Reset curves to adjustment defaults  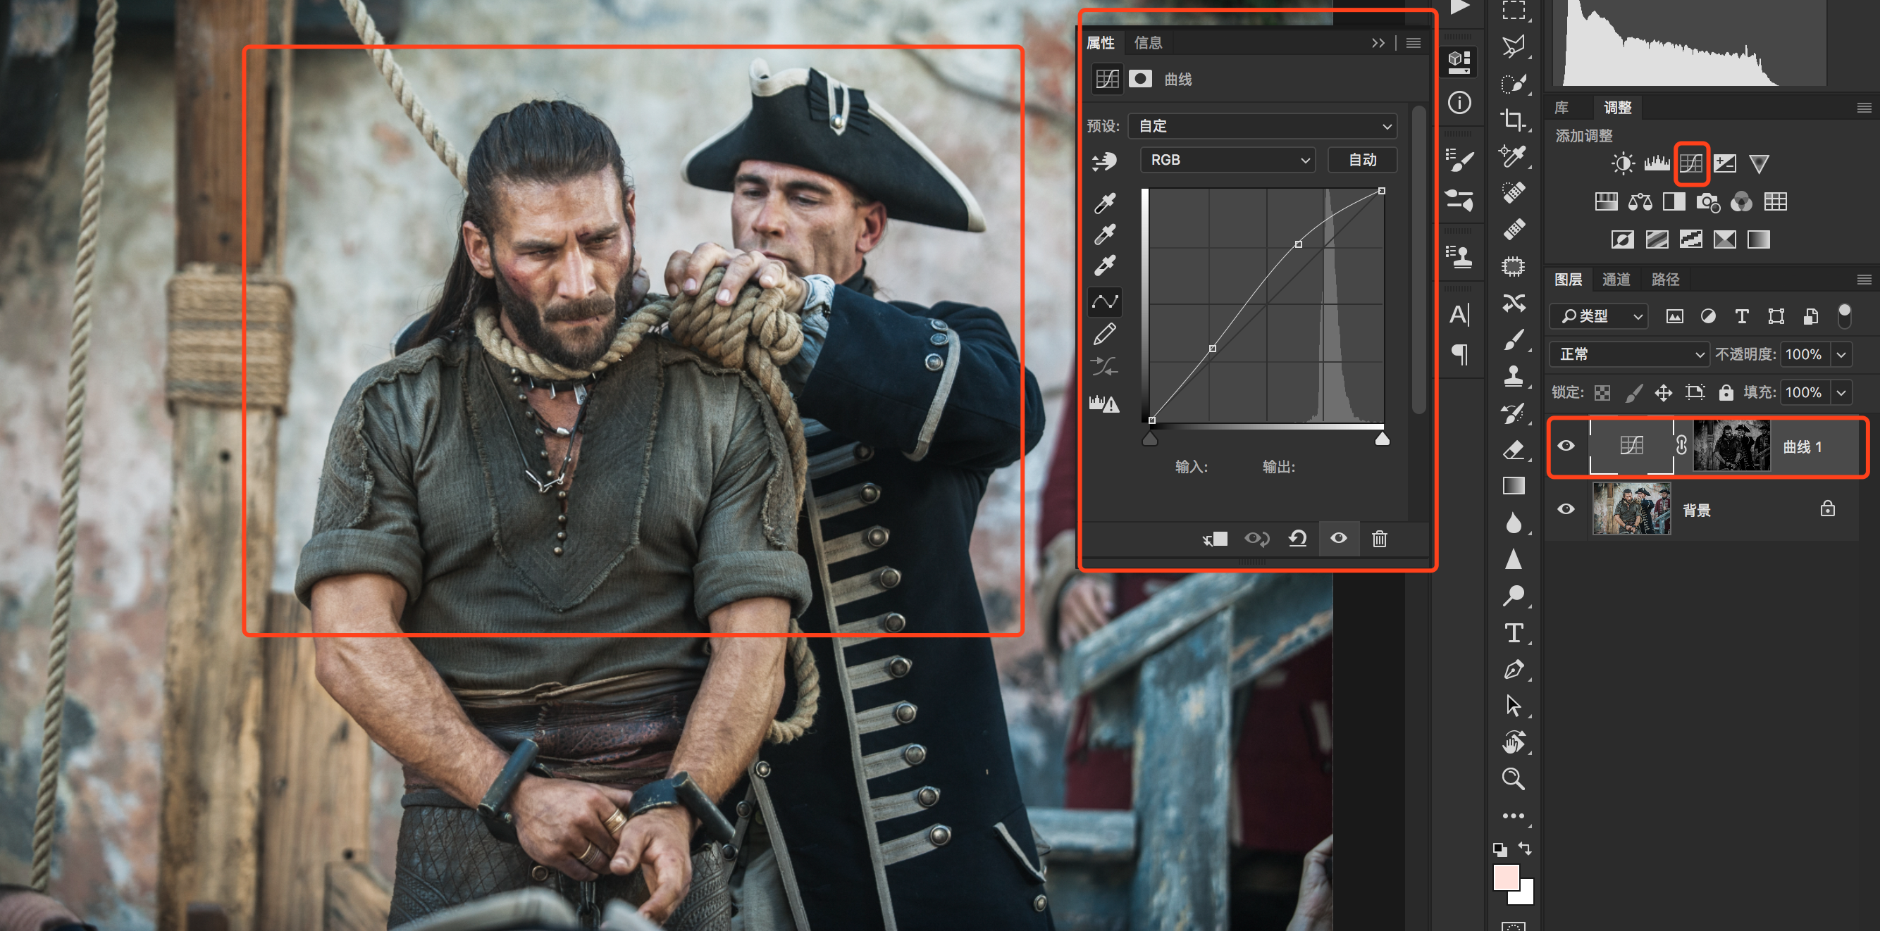[1297, 539]
